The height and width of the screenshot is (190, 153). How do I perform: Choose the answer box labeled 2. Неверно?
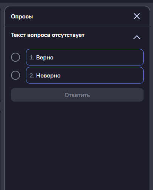tap(85, 75)
